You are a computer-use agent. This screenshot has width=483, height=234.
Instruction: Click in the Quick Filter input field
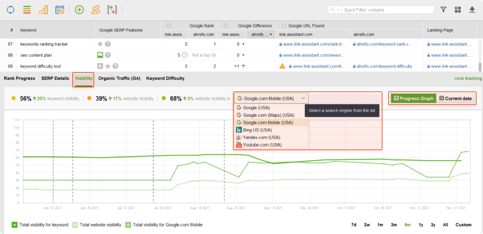point(388,10)
